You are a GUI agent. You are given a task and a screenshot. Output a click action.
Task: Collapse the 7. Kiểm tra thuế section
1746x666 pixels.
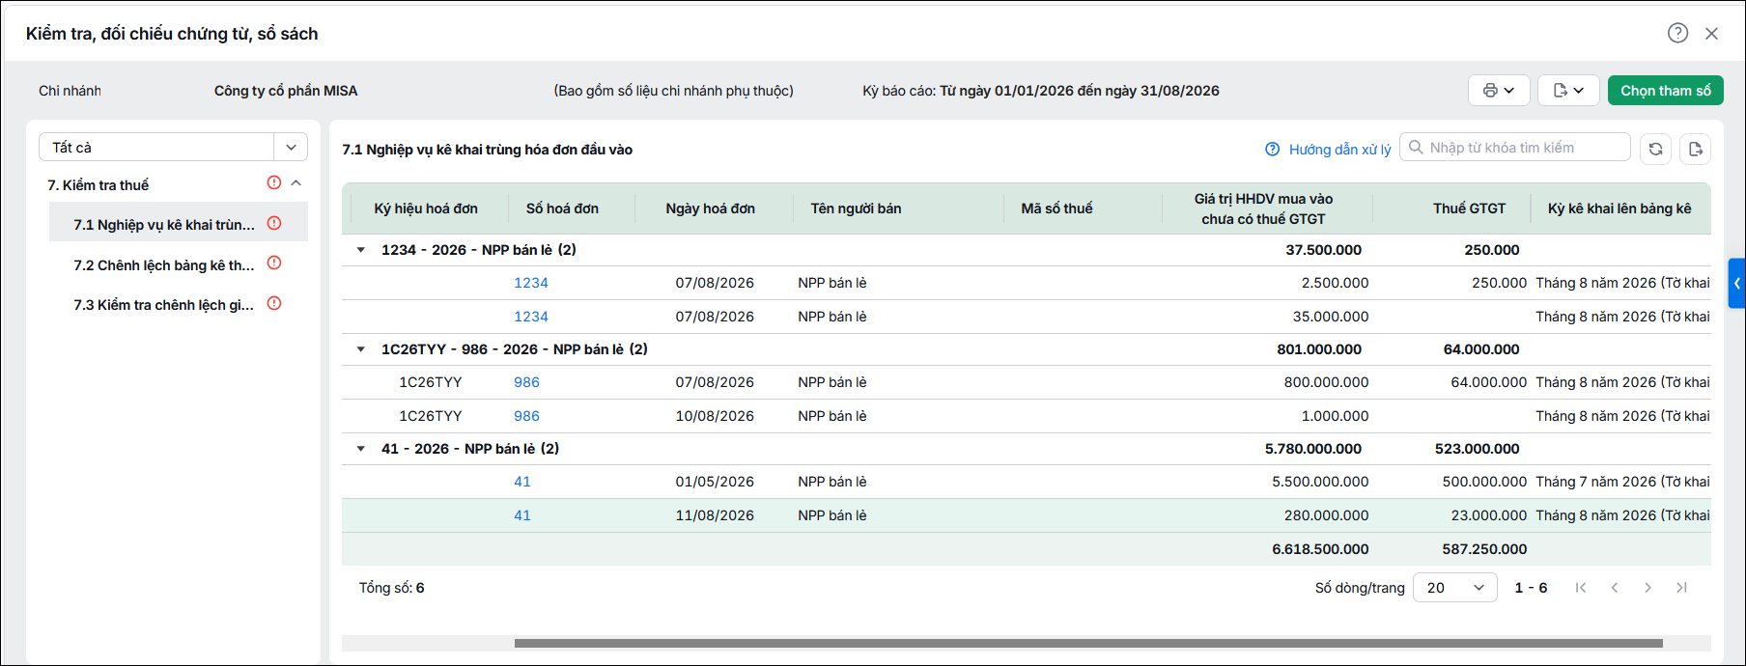296,182
